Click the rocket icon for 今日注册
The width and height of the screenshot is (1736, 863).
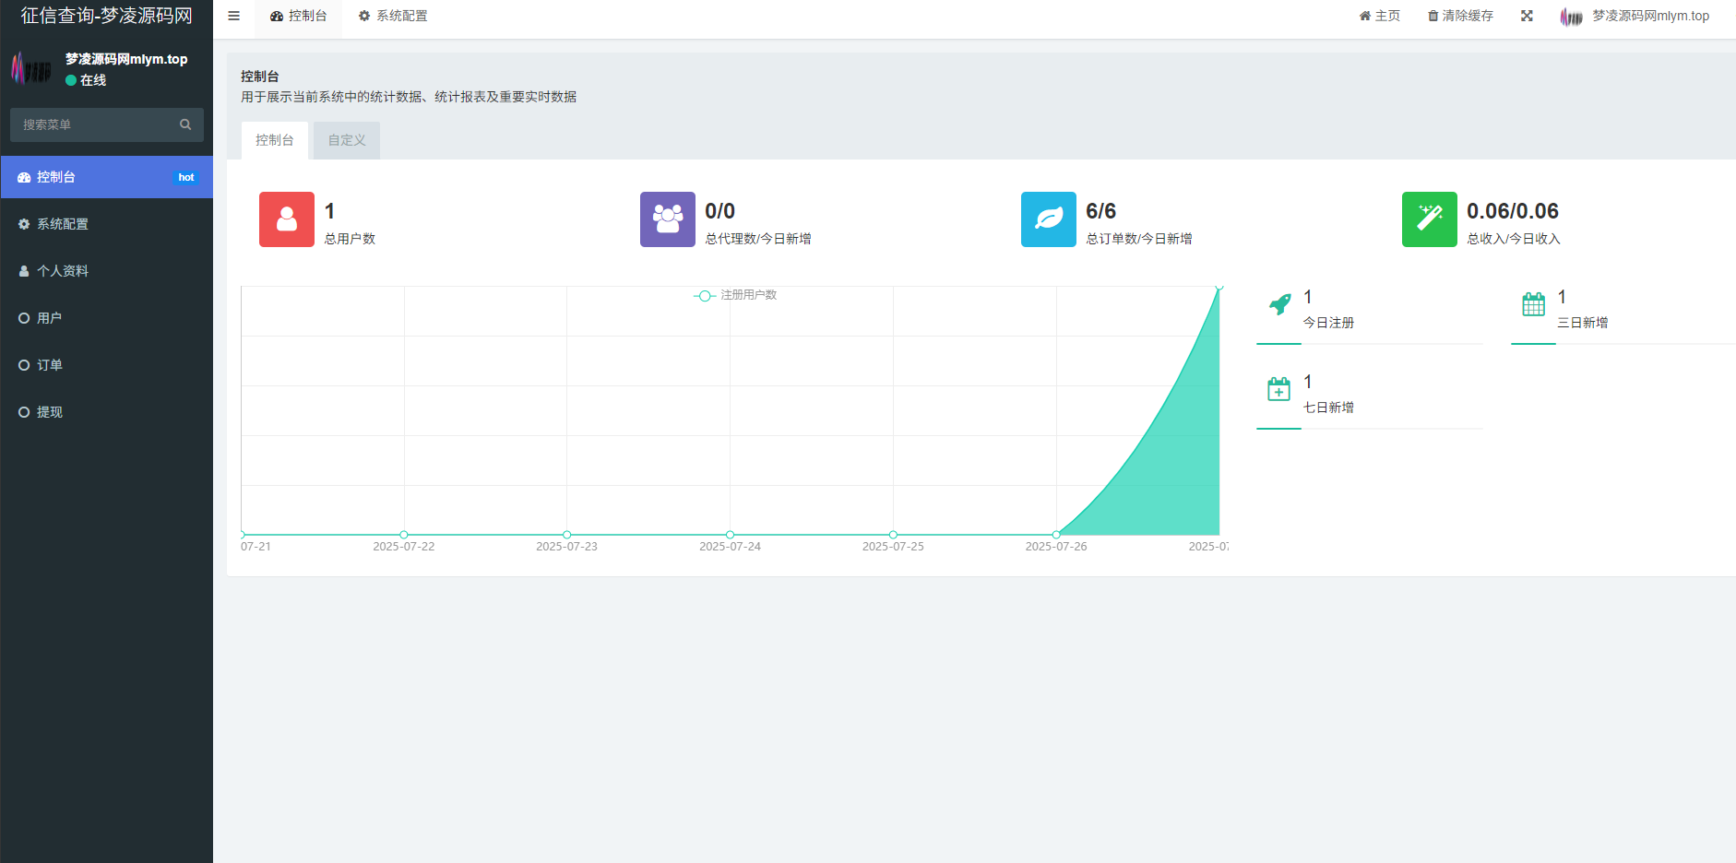[x=1279, y=304]
